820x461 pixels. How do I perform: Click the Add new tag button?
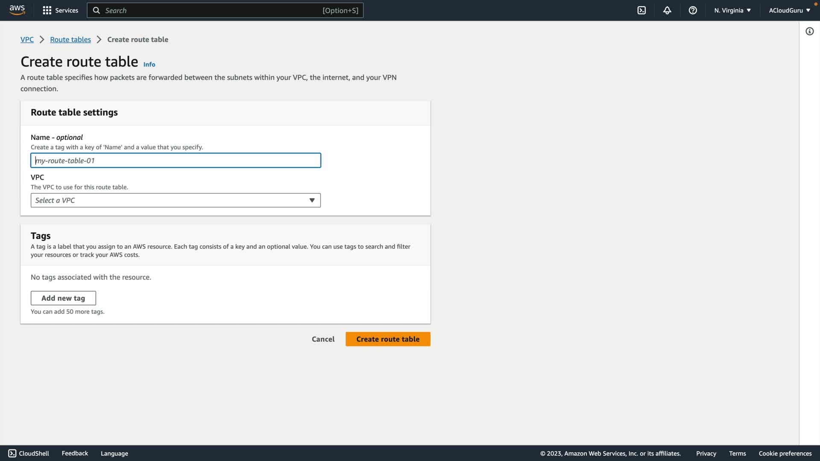click(x=63, y=298)
